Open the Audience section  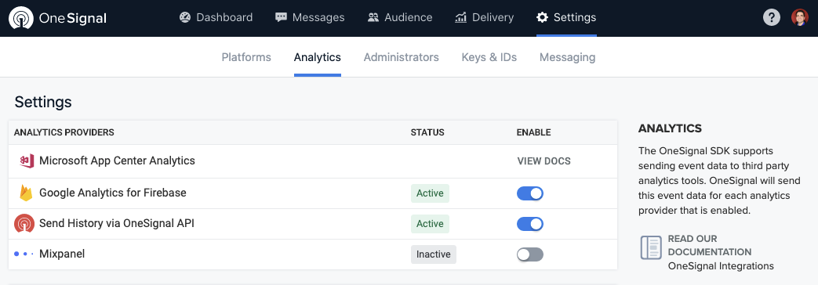click(x=400, y=18)
